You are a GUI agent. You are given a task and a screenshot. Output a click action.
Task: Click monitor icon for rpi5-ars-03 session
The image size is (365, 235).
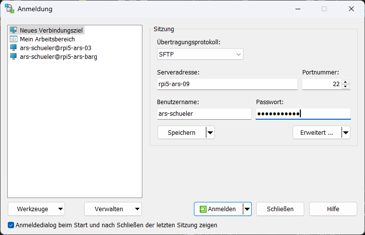coord(14,48)
